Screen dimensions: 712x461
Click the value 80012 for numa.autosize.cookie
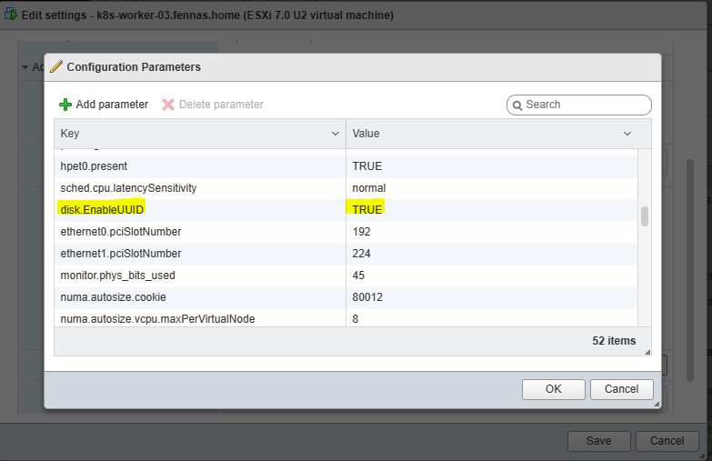[367, 297]
